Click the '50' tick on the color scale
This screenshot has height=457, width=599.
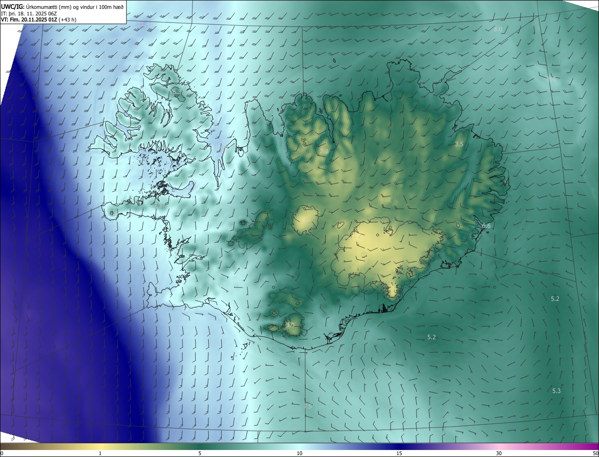[x=595, y=453]
